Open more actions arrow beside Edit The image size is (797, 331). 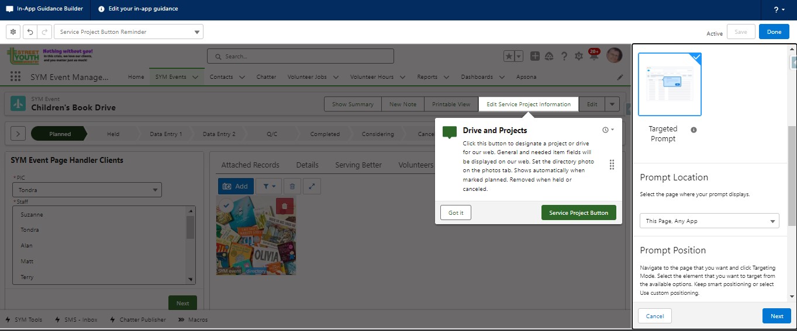612,104
